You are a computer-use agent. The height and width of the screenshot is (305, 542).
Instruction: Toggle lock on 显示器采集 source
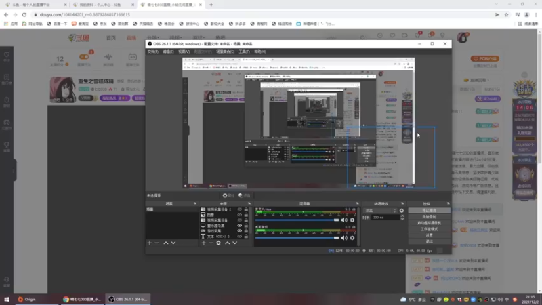[x=246, y=226]
